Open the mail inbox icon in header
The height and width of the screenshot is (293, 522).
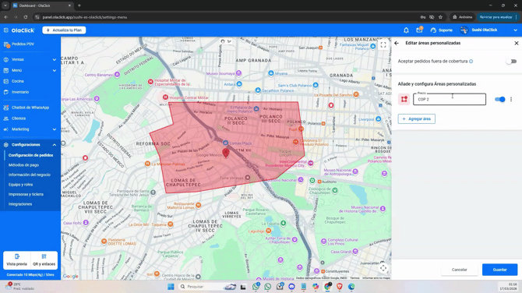click(419, 30)
